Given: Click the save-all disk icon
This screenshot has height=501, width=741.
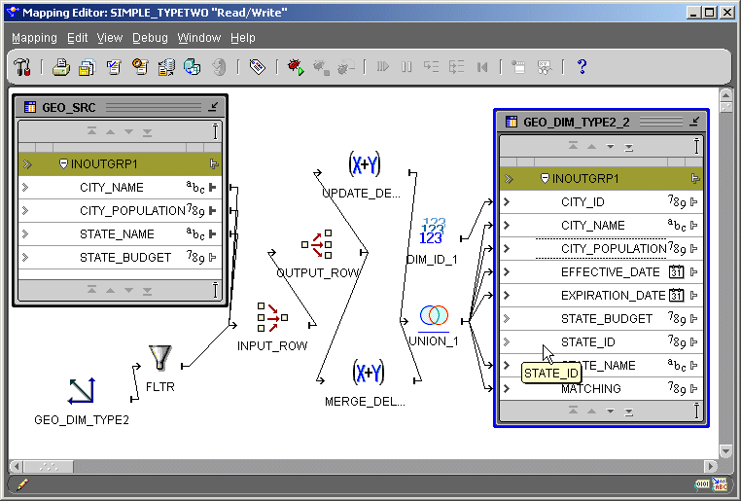Looking at the screenshot, I should tap(87, 67).
